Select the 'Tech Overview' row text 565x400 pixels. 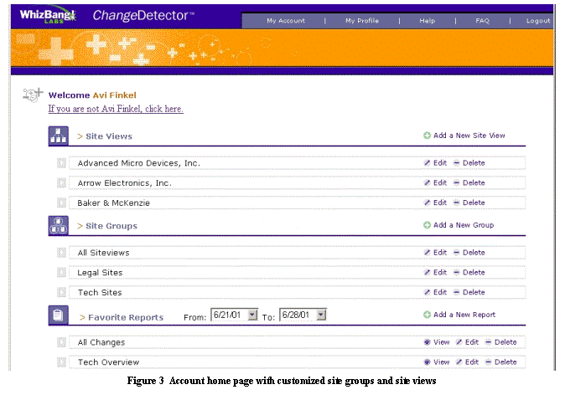coord(108,362)
